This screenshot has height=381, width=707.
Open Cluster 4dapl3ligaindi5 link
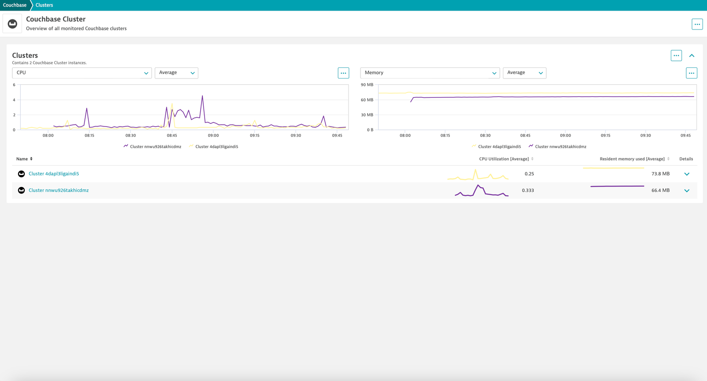pyautogui.click(x=54, y=174)
